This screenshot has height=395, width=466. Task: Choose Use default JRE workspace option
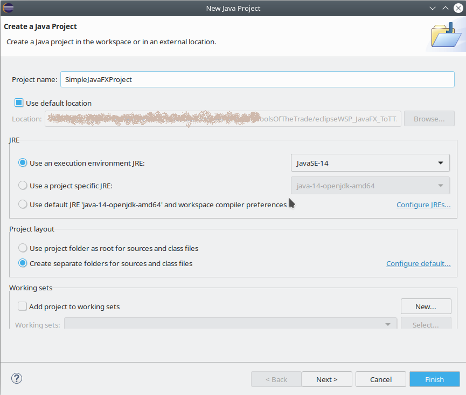(x=23, y=205)
